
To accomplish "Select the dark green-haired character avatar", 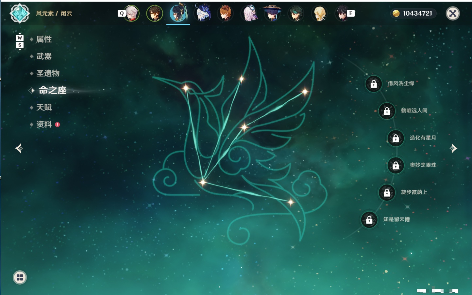I will point(296,13).
